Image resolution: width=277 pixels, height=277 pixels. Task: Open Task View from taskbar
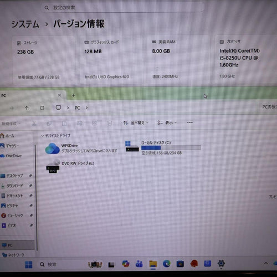coord(111,265)
